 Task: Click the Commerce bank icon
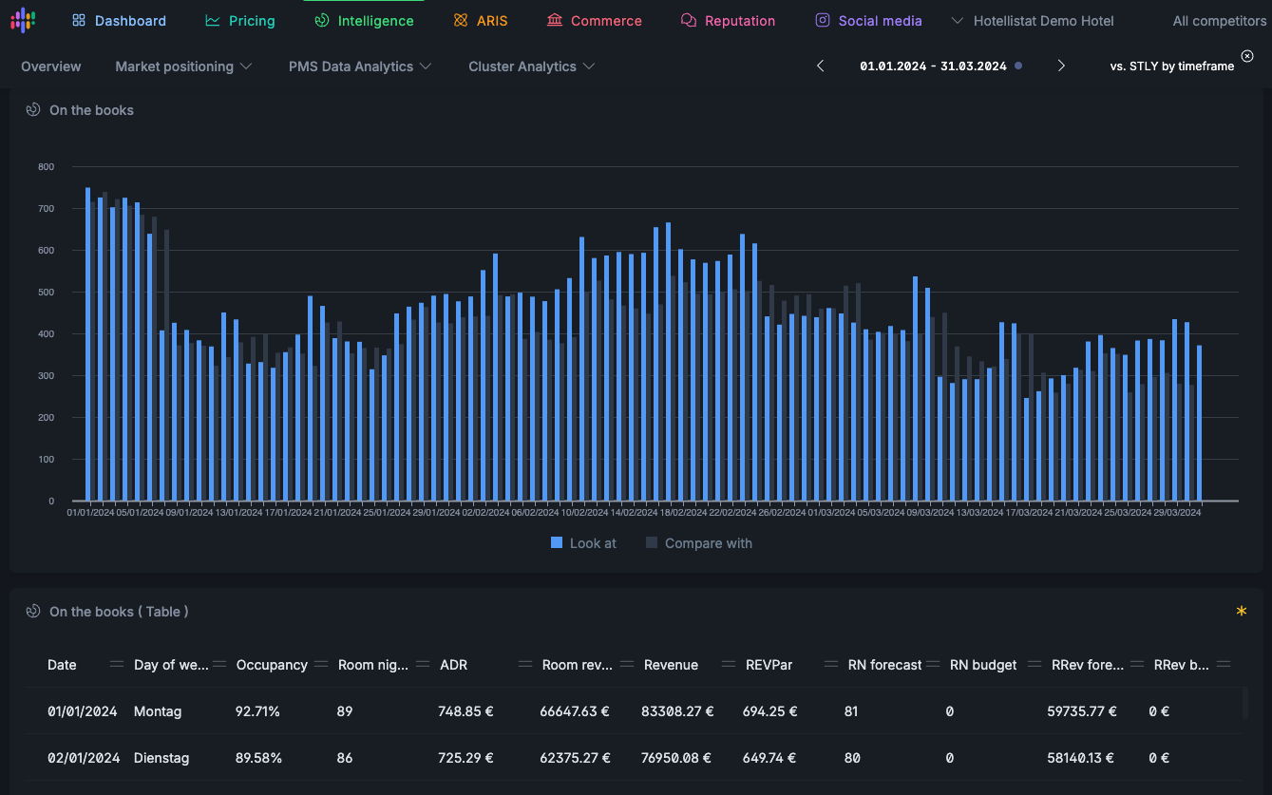(x=555, y=21)
